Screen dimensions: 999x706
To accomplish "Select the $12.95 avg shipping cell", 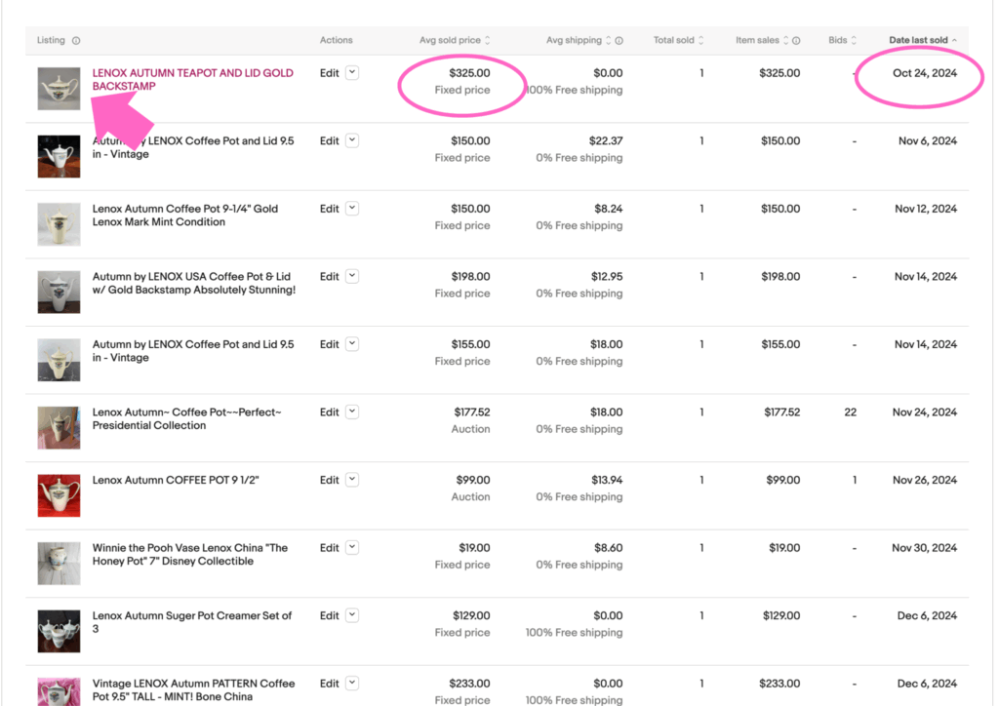I will click(x=607, y=277).
